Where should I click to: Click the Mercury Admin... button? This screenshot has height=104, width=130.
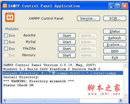(x=88, y=55)
